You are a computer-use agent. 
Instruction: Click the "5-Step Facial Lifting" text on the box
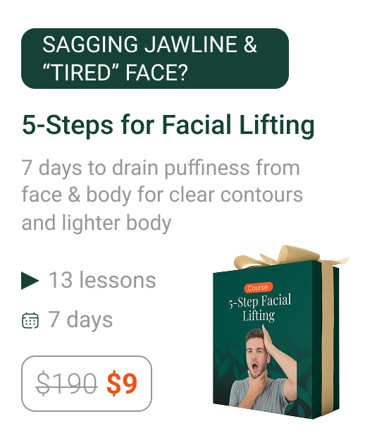pos(259,308)
